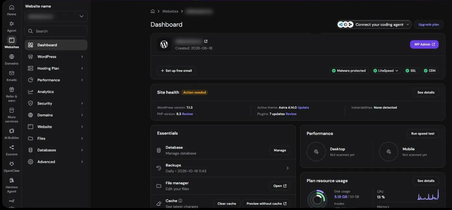452x210 pixels.
Task: Preview without cache
Action: click(x=266, y=203)
